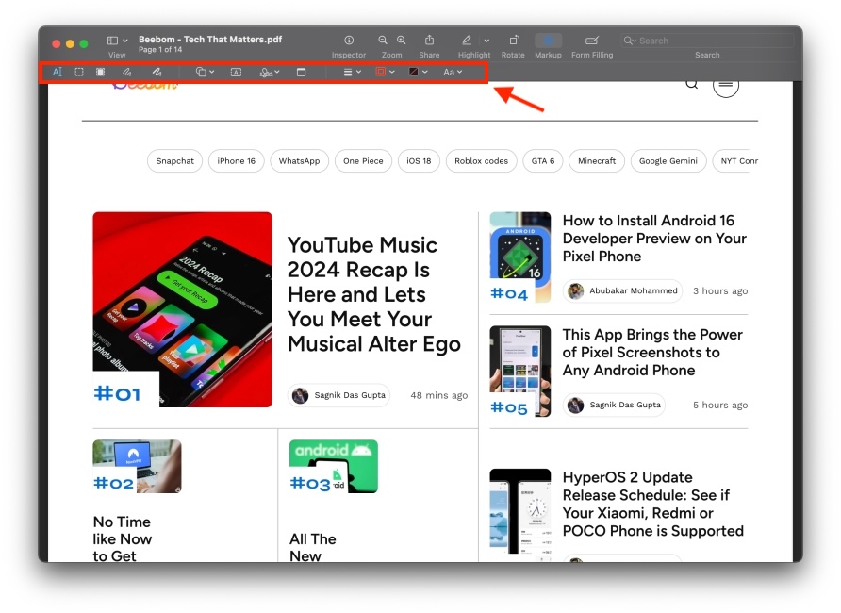The width and height of the screenshot is (841, 613).
Task: Toggle the Markup toolbar off
Action: pyautogui.click(x=548, y=41)
